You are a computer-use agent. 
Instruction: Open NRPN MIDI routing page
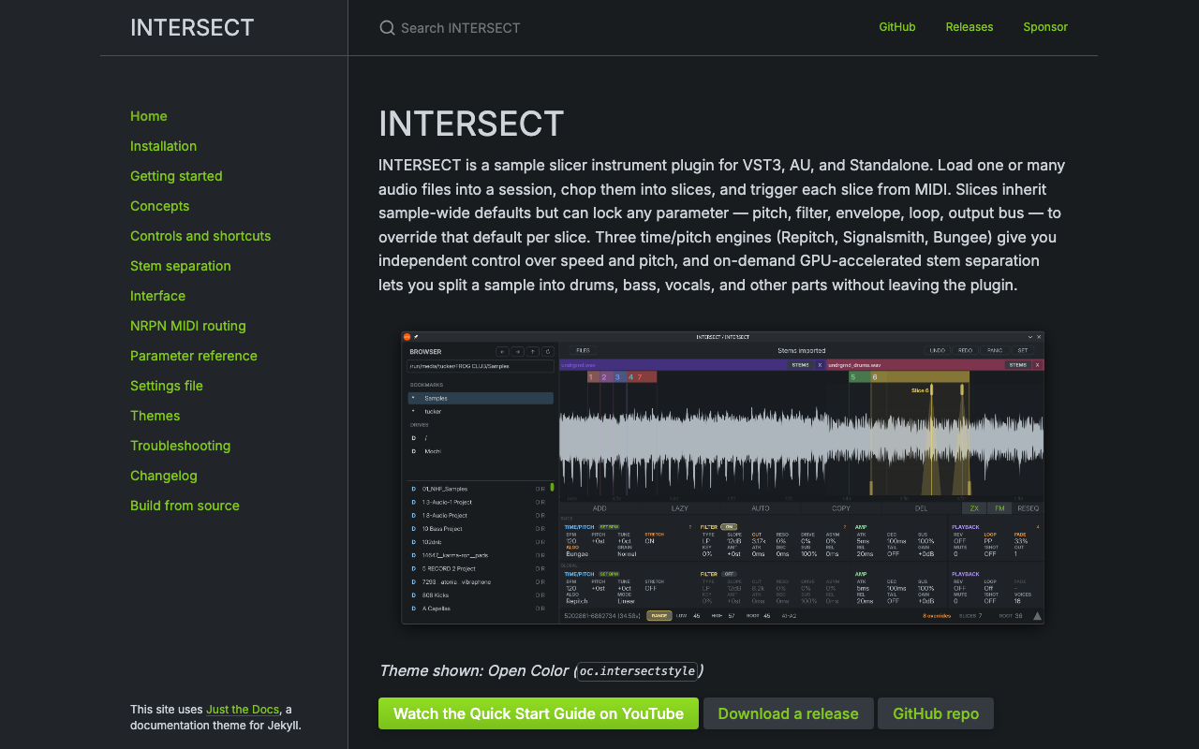[x=188, y=326]
